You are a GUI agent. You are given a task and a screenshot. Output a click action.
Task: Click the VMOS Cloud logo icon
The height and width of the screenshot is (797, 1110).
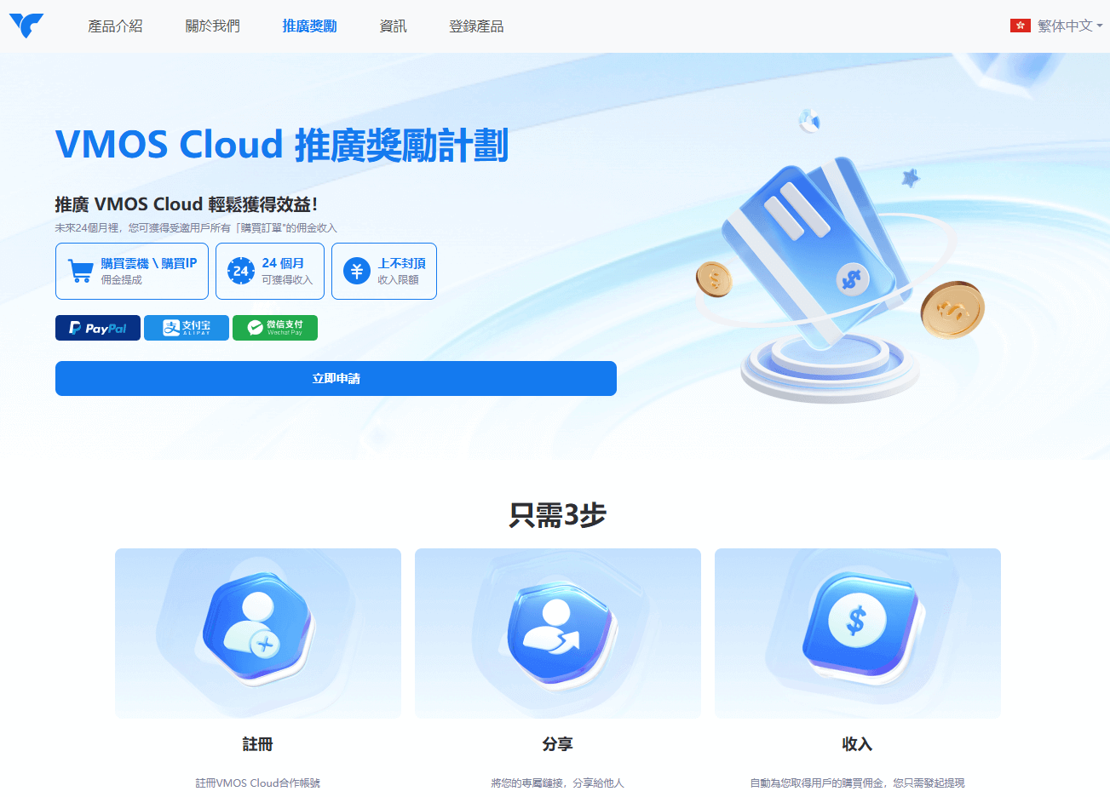(x=26, y=26)
